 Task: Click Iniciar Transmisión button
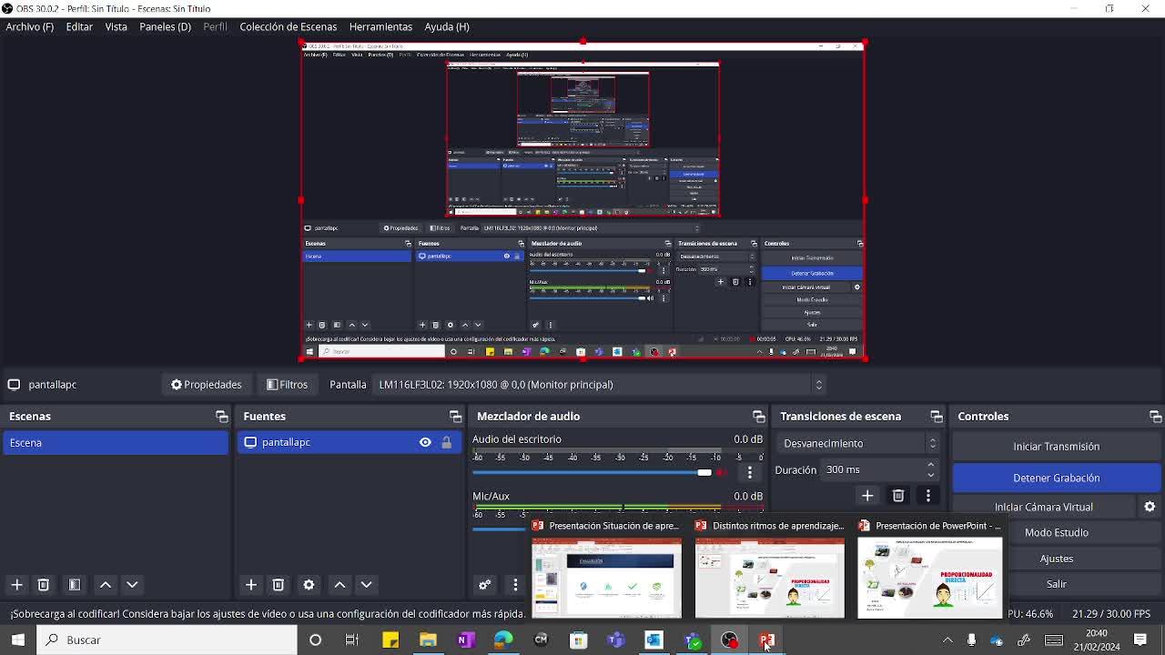click(x=1056, y=447)
